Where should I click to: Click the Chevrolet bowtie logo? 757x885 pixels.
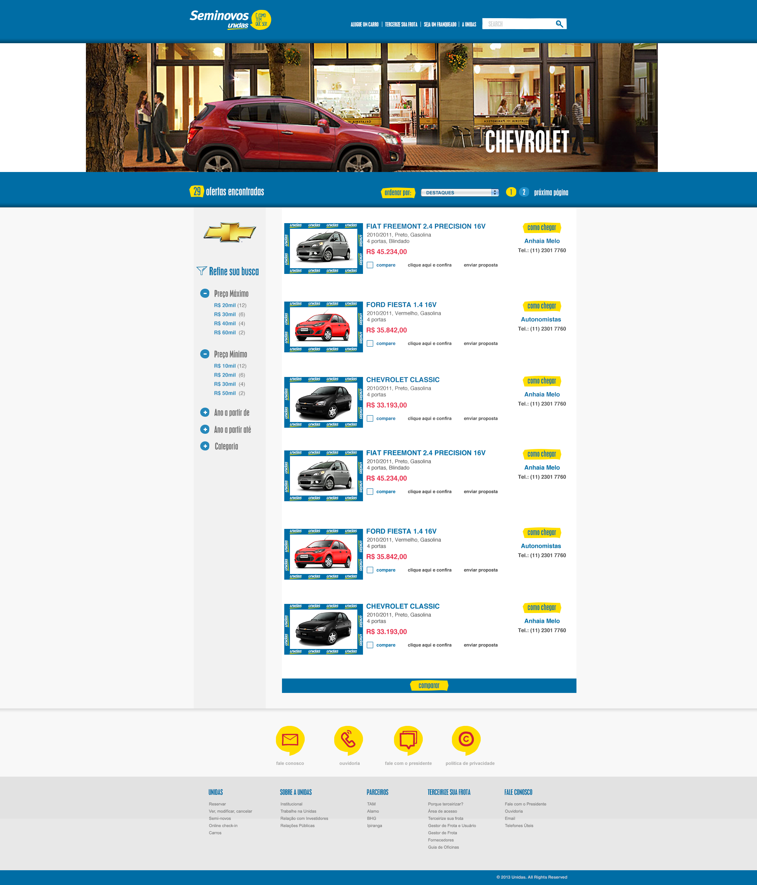[230, 232]
